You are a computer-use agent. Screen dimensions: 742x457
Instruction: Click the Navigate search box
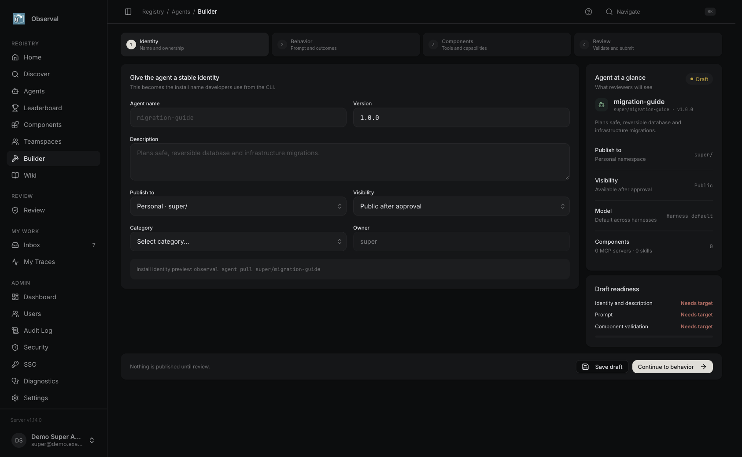click(661, 12)
